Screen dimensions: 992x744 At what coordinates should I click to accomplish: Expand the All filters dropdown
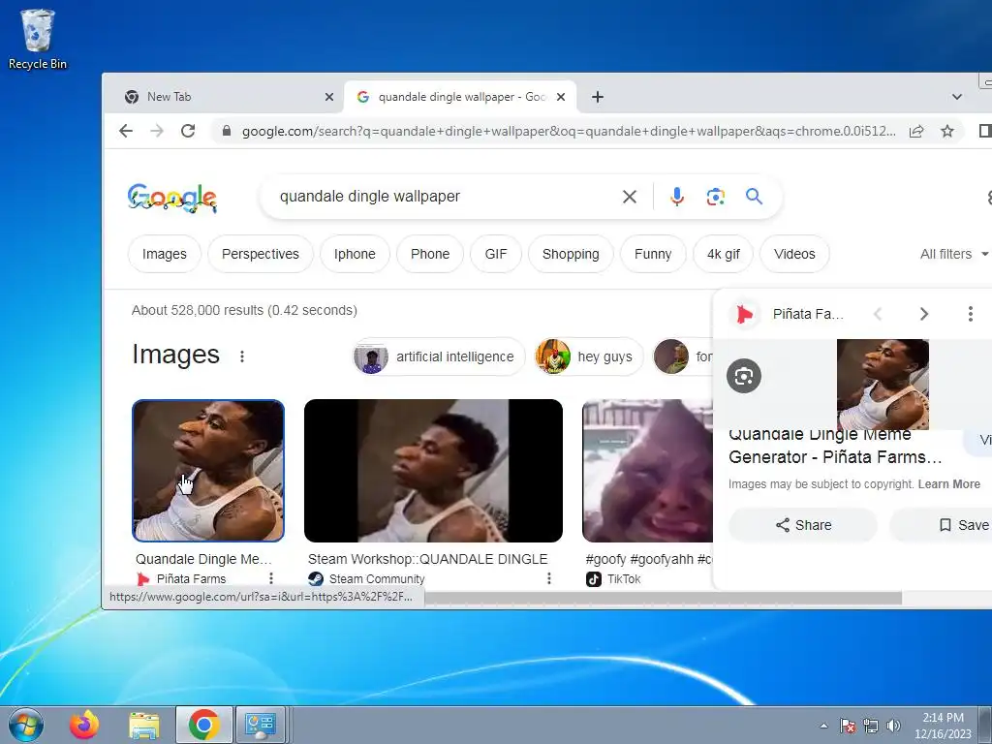tap(954, 254)
